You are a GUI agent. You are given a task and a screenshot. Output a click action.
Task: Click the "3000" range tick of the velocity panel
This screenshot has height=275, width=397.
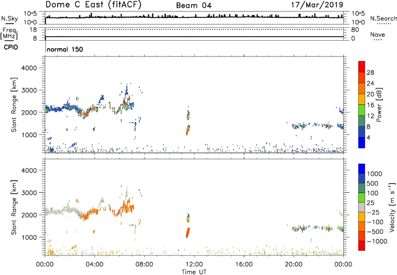pos(29,193)
